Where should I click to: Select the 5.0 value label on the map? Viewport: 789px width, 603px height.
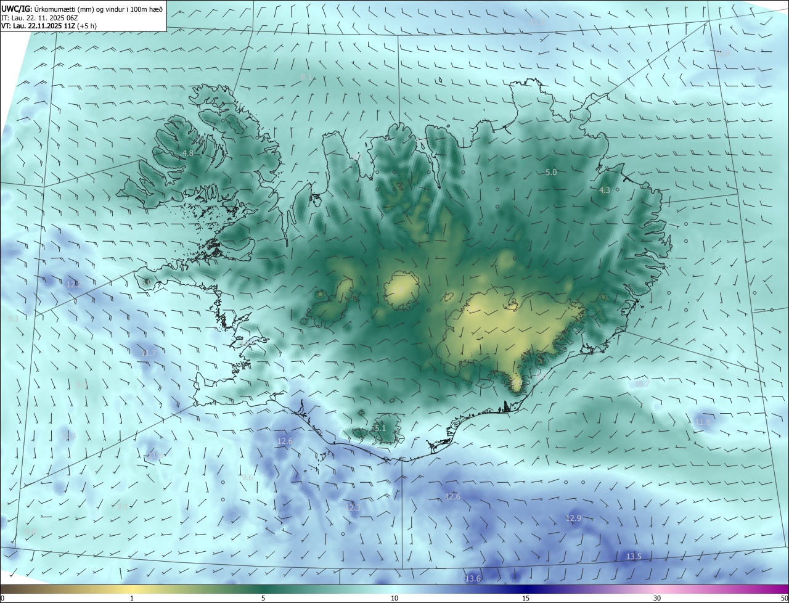tap(551, 173)
